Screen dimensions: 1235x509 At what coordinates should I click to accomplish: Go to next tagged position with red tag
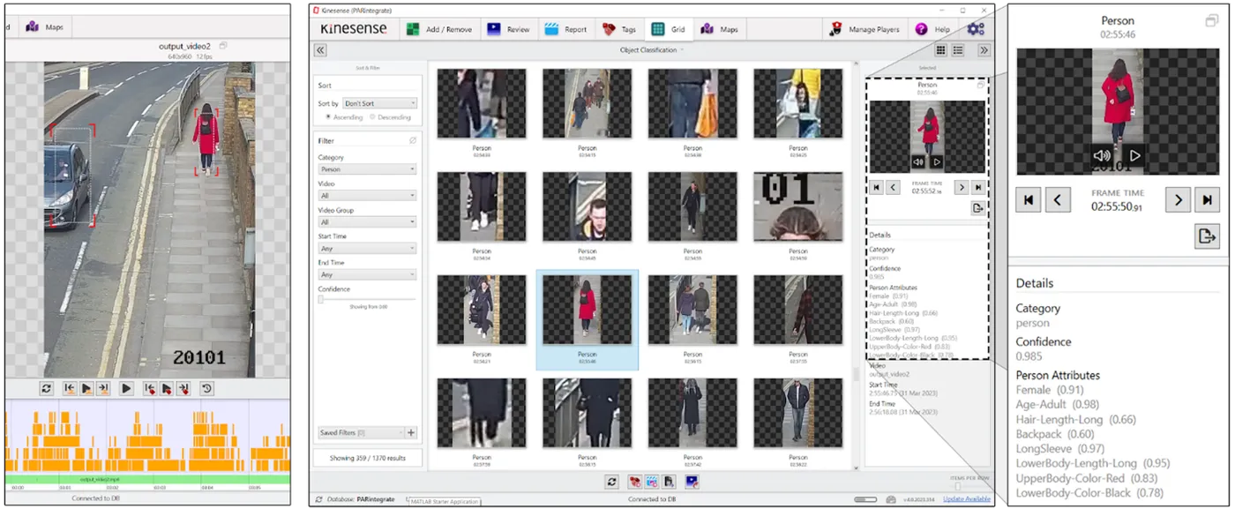pyautogui.click(x=183, y=388)
